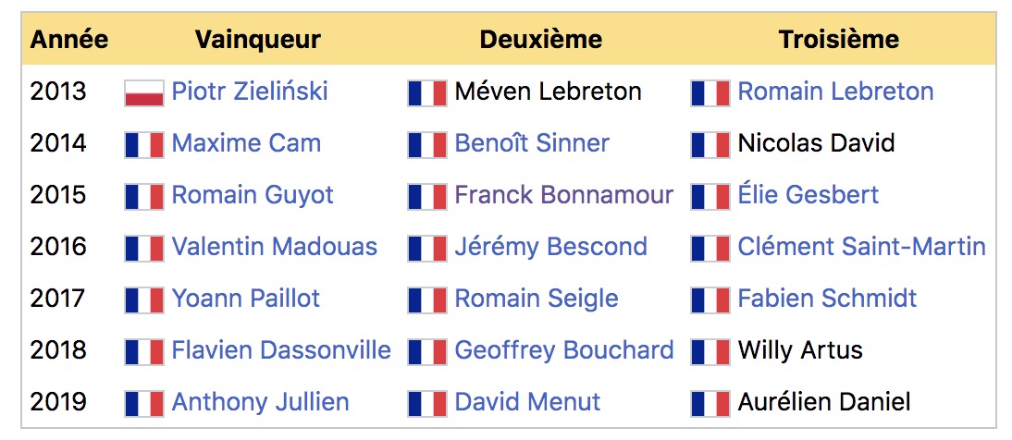Open Anthony Jullien's page

point(260,402)
